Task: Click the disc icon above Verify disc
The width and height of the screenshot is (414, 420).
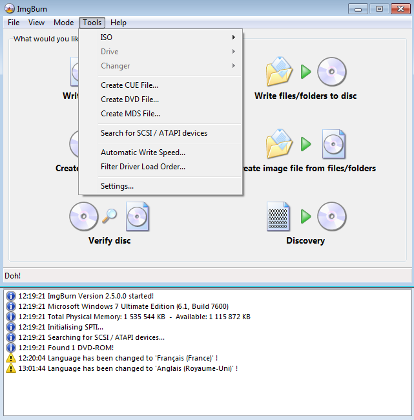Action: (x=84, y=216)
